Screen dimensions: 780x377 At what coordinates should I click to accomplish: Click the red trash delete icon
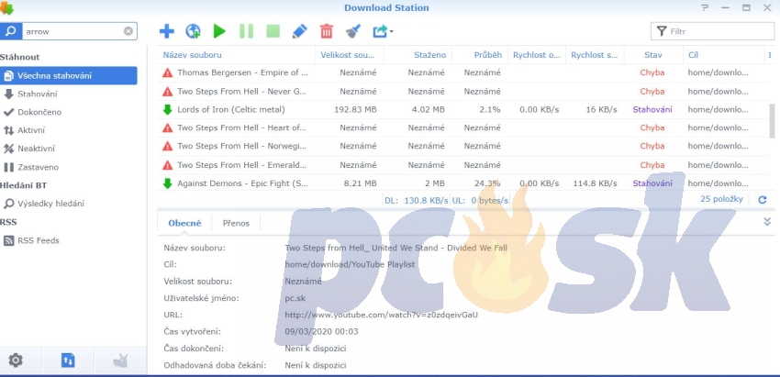click(326, 31)
